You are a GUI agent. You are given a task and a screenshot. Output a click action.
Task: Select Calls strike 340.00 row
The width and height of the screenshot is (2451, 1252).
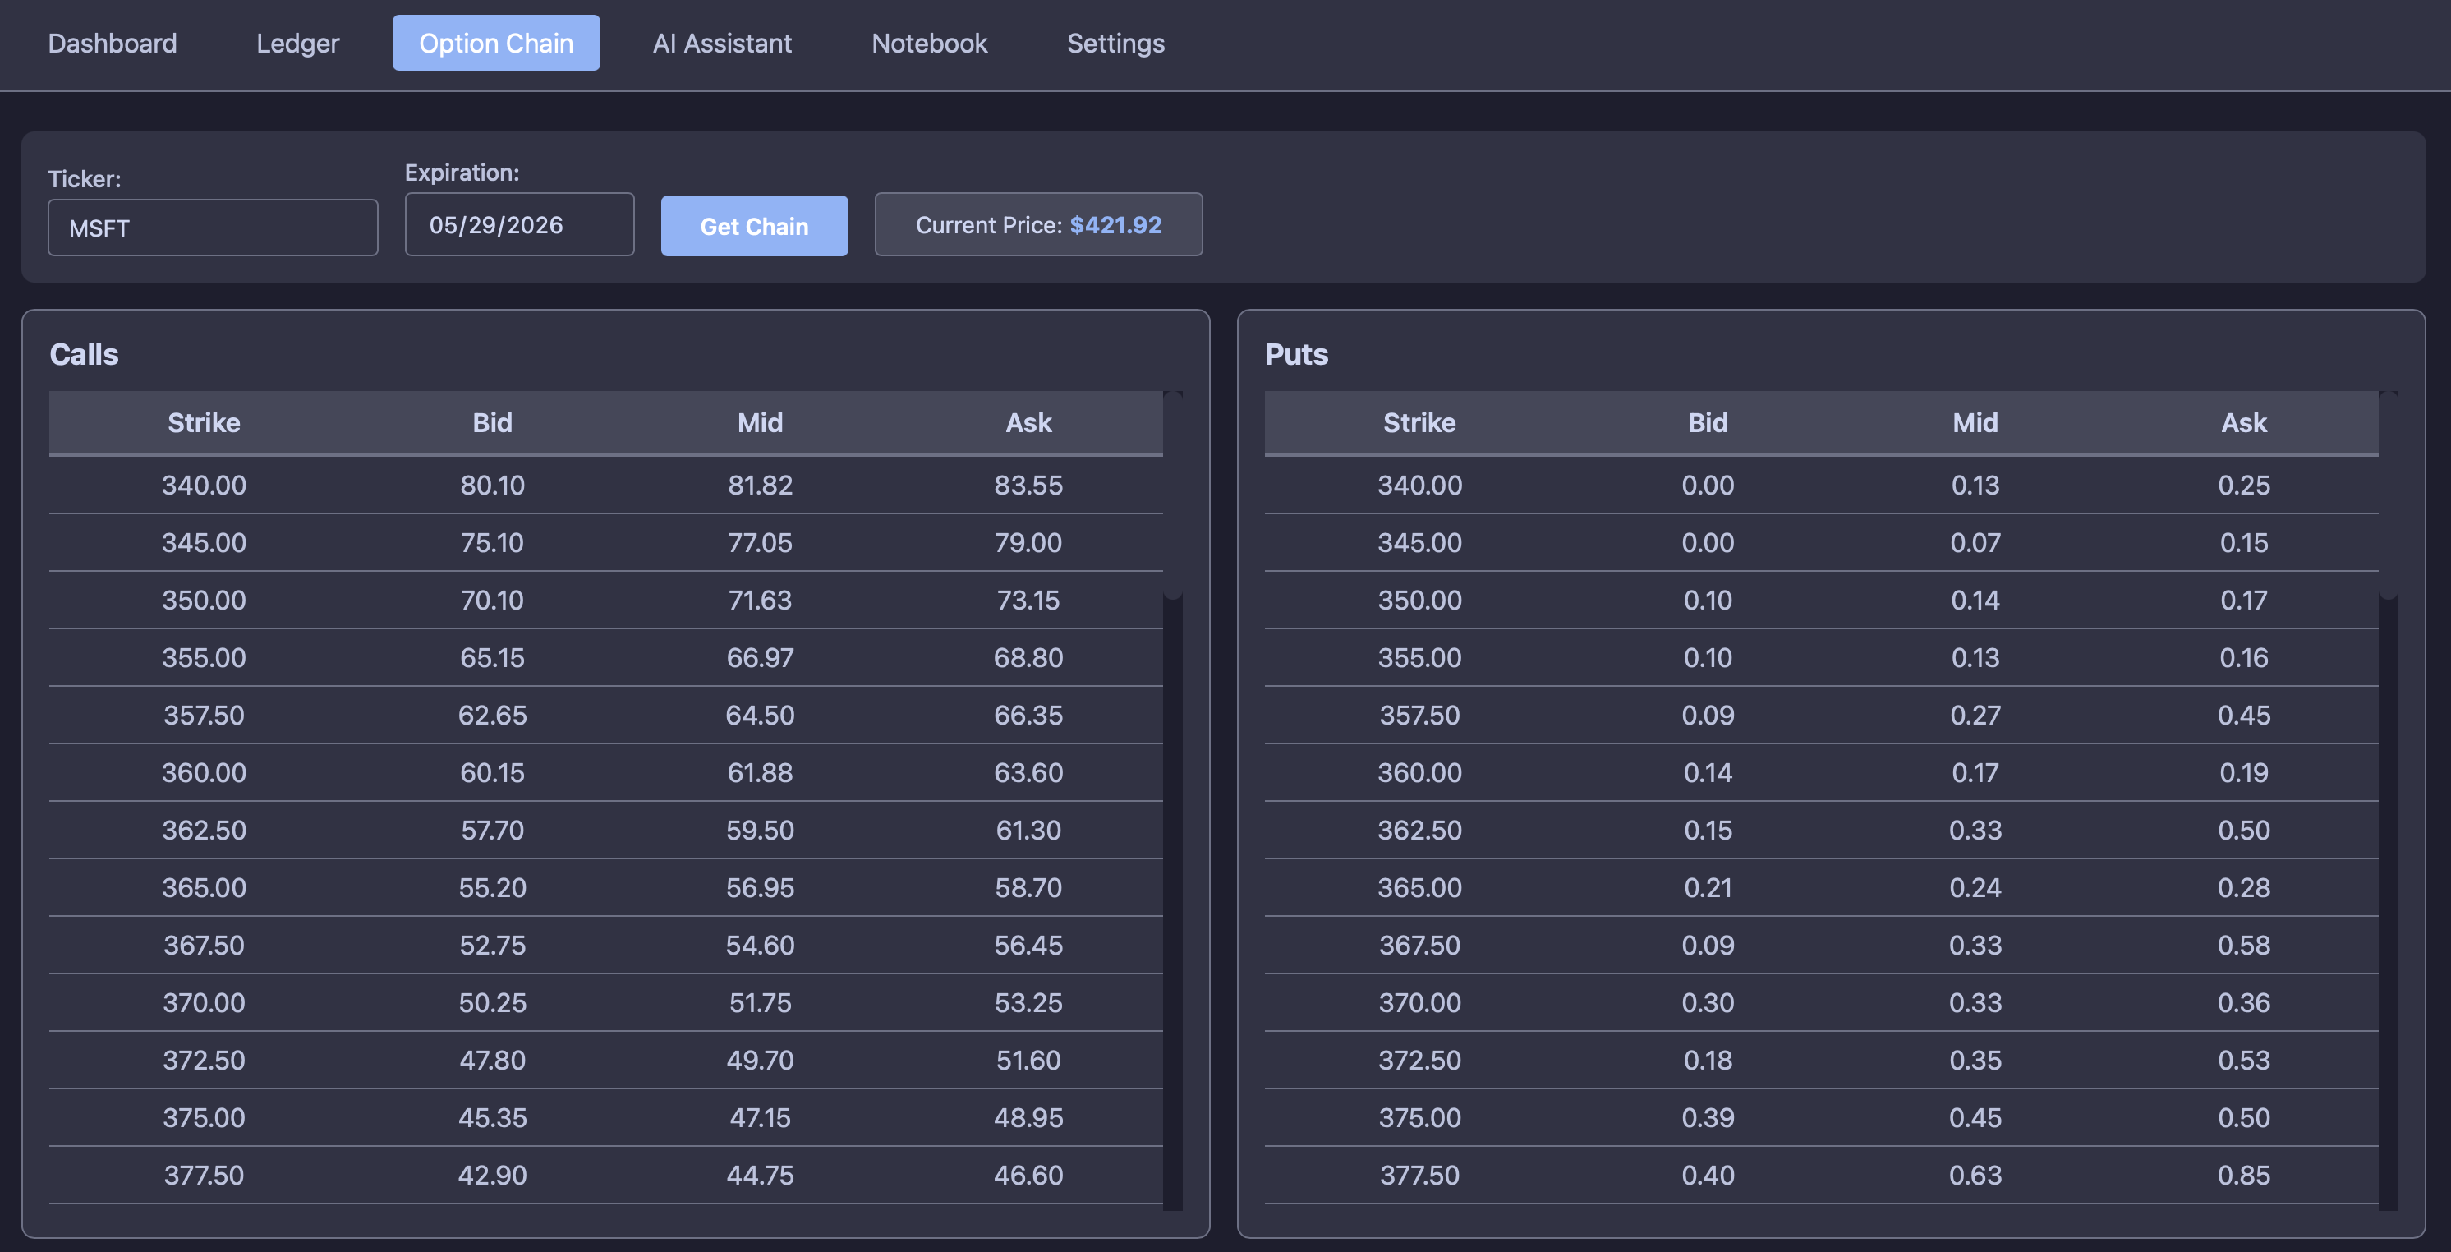(606, 486)
